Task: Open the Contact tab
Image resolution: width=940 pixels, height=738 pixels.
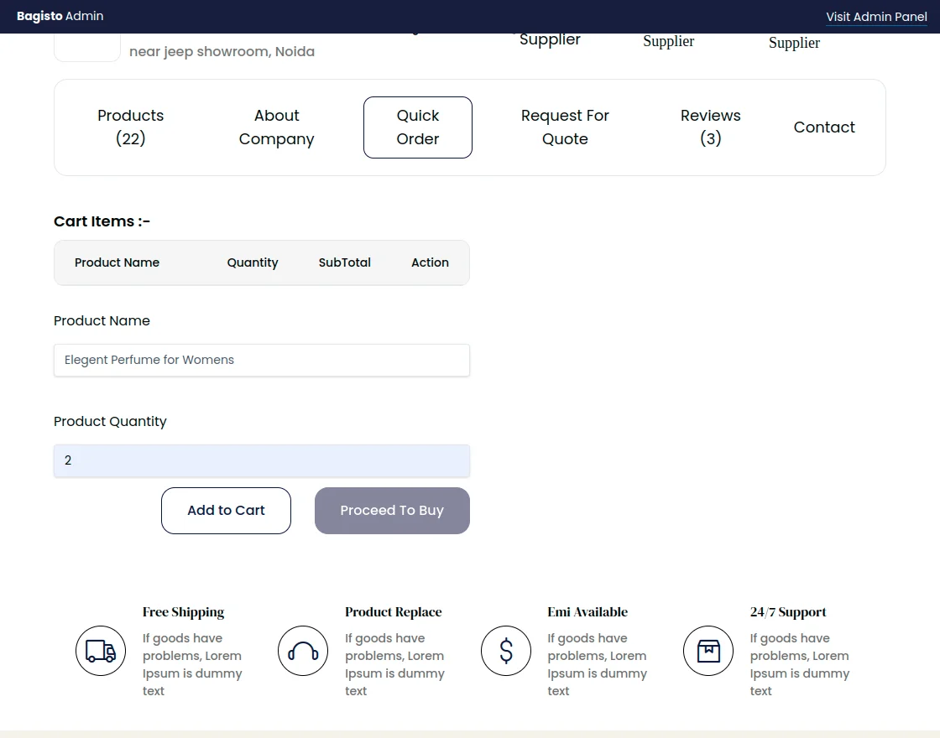Action: coord(824,127)
